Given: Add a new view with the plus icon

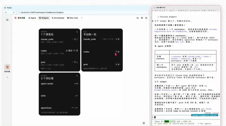Looking at the screenshot, I should point(81,18).
